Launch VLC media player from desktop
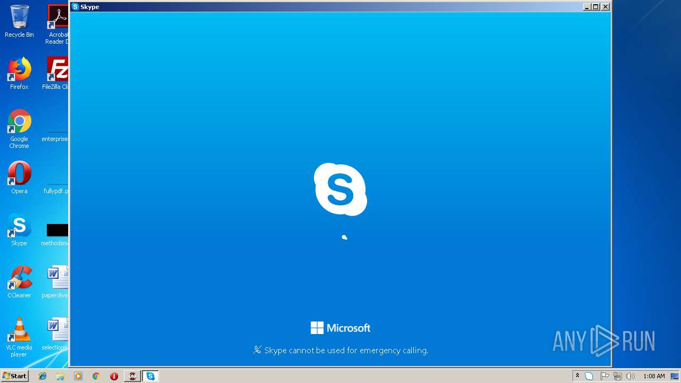 (19, 337)
